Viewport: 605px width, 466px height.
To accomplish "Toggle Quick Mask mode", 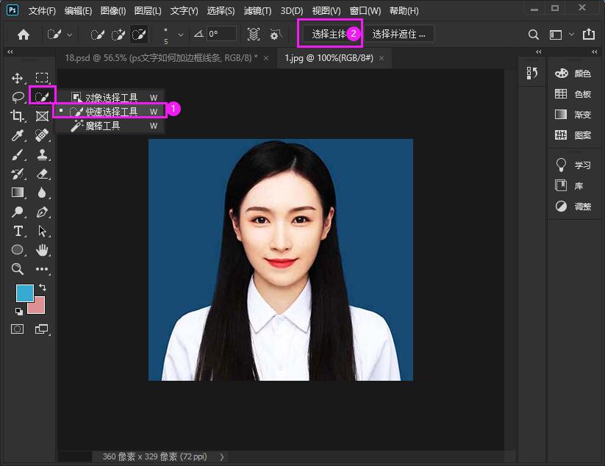I will coord(18,329).
